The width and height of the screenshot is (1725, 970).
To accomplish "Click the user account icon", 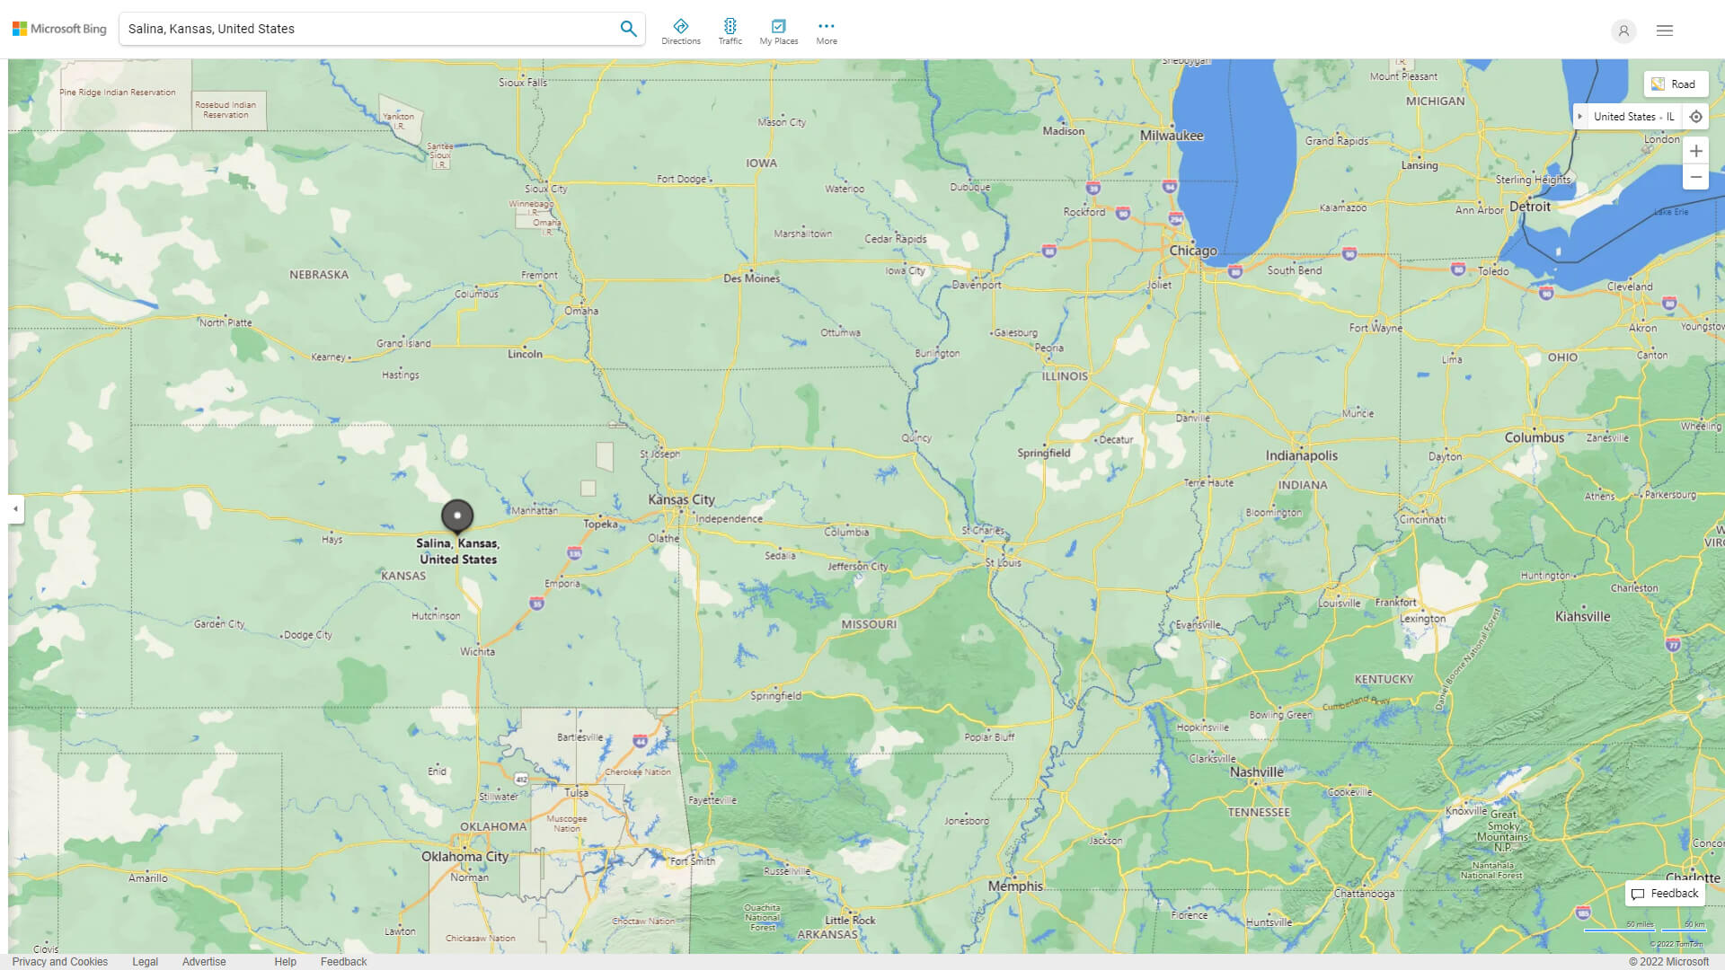I will click(1623, 31).
